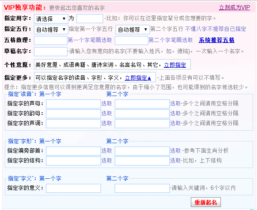Viewport: 257px width, 210px height.
Task: Focus first character 字的意义 input
Action: click(73, 188)
